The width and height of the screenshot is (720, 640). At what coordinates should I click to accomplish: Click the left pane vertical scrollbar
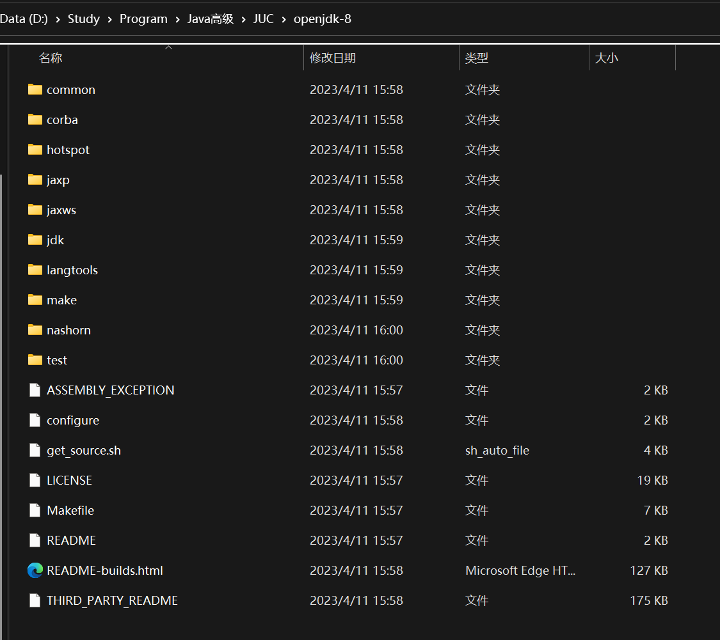point(1,403)
